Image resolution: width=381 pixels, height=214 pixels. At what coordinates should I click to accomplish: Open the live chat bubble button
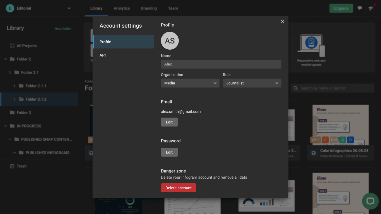point(370,201)
